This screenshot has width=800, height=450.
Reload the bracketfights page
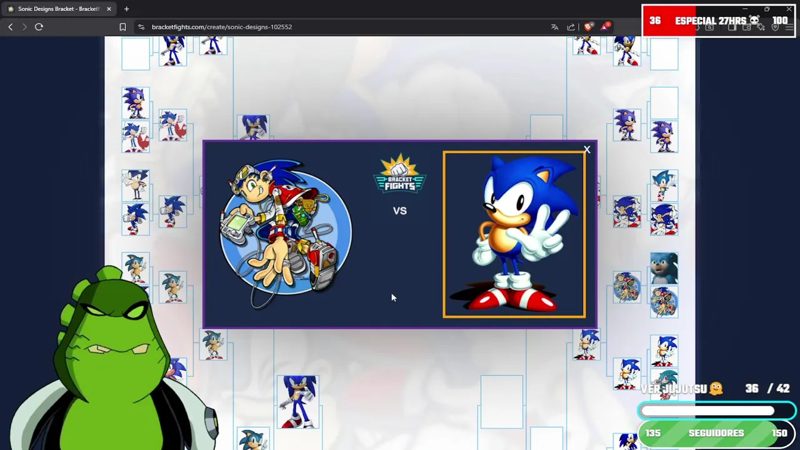point(39,27)
